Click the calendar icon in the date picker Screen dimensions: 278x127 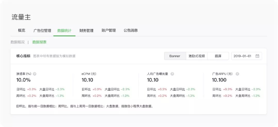[x=257, y=56]
